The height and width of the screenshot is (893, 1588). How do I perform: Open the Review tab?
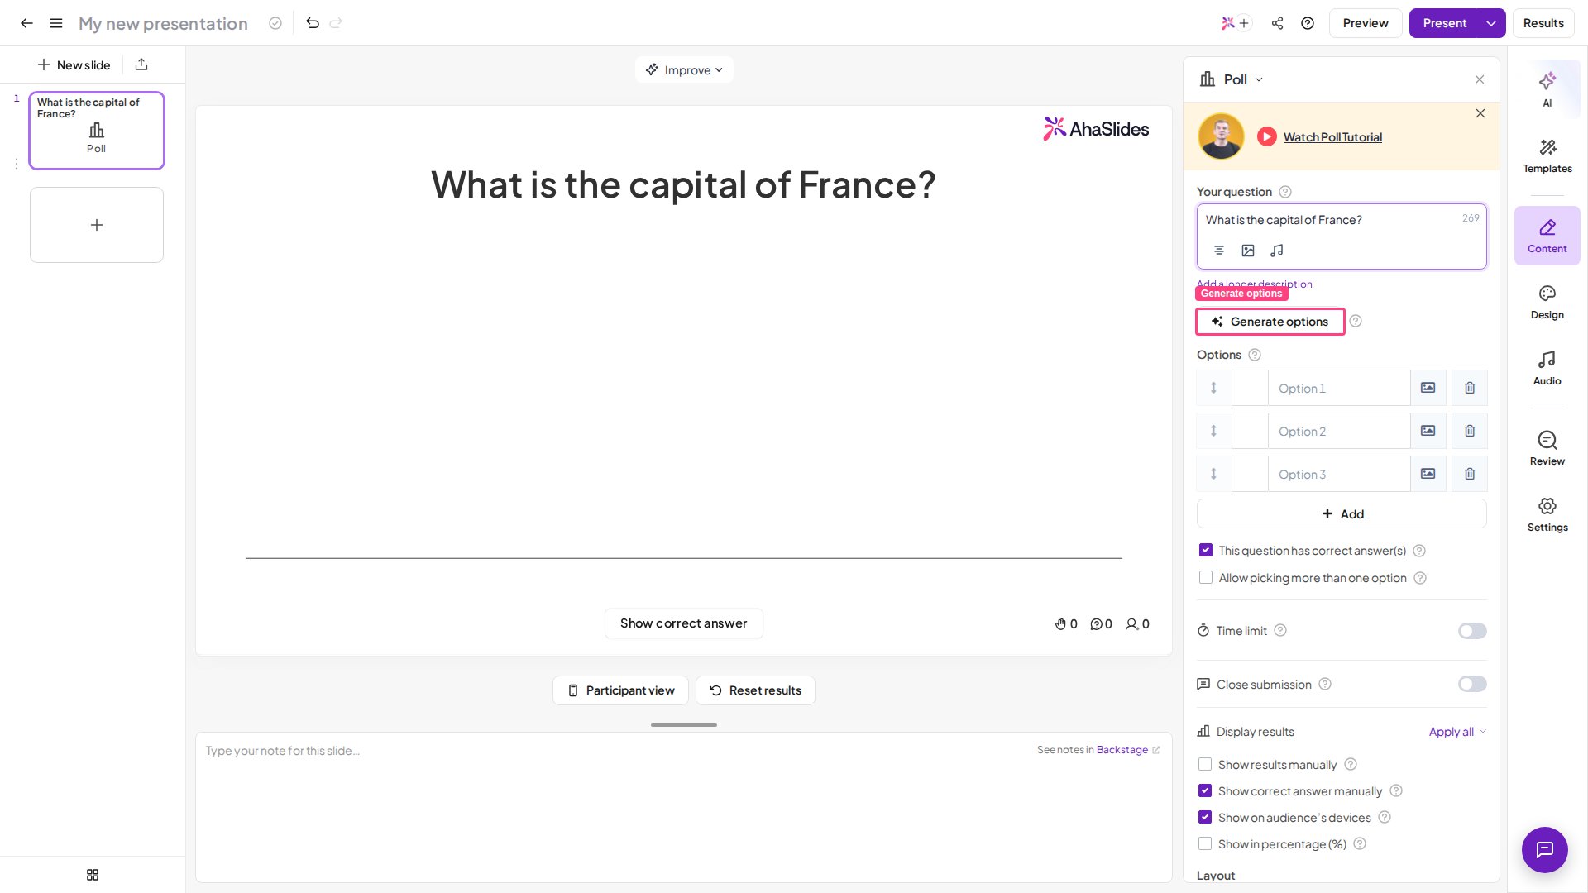pyautogui.click(x=1547, y=448)
